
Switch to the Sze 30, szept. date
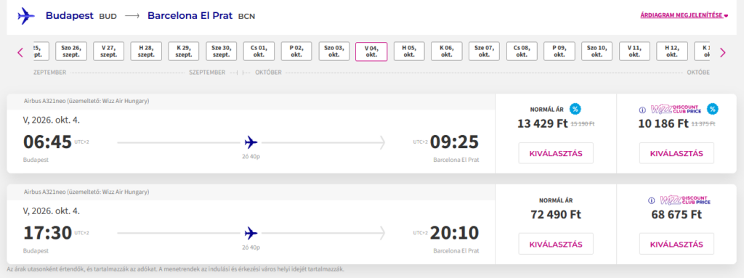click(222, 52)
